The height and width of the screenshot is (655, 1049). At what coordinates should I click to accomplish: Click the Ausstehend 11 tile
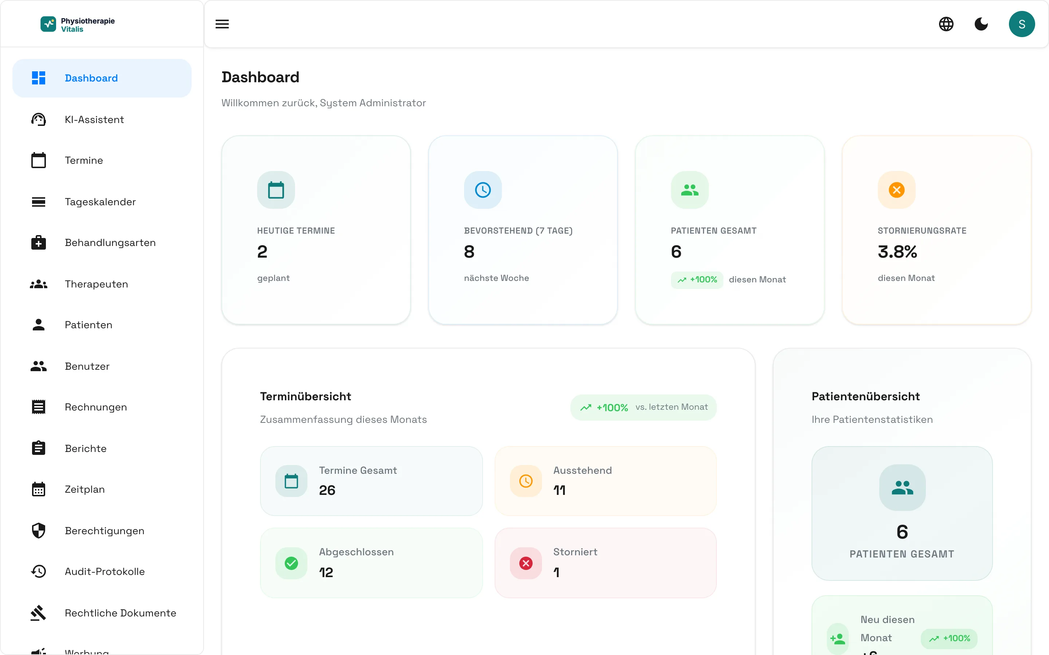click(605, 481)
